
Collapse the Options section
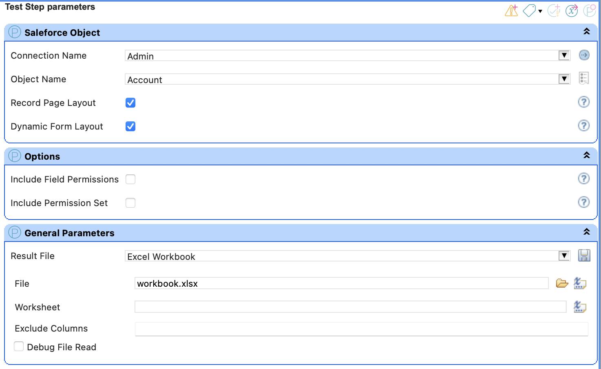[x=587, y=155]
